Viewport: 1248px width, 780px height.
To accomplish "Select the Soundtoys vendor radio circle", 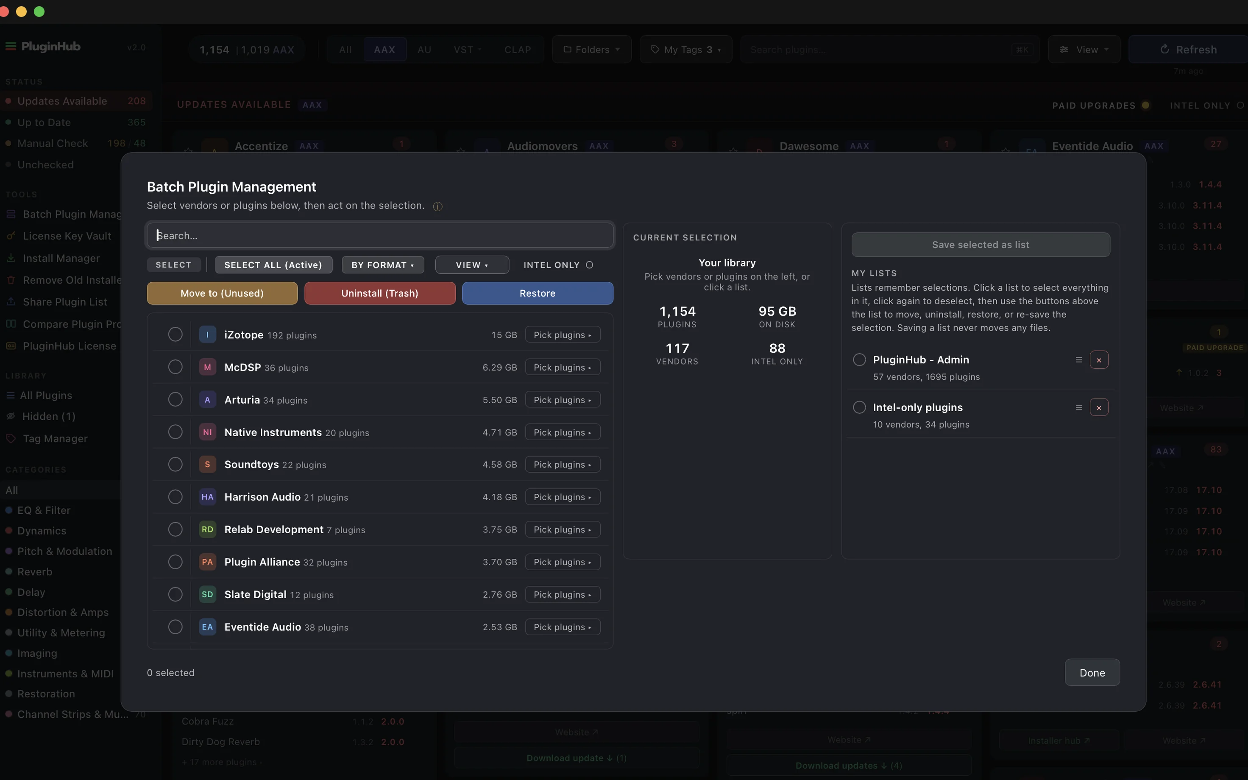I will (x=175, y=464).
